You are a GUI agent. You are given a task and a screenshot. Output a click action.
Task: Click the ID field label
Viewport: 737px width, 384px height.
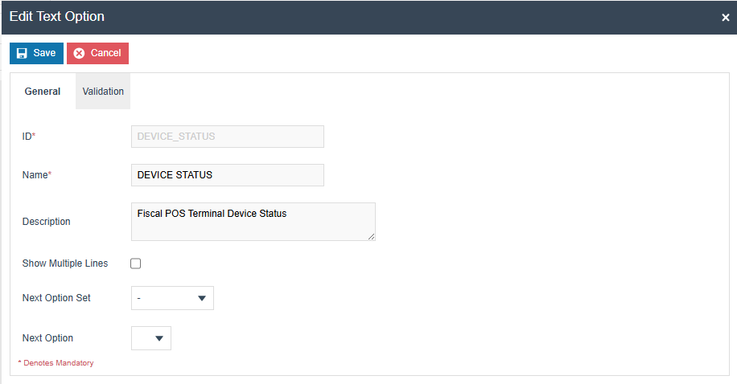28,137
